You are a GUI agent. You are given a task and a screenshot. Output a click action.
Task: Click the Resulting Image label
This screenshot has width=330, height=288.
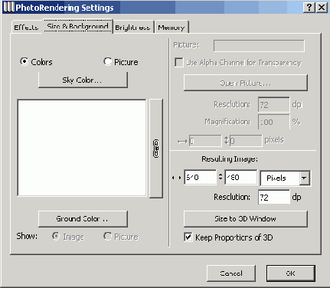point(230,159)
